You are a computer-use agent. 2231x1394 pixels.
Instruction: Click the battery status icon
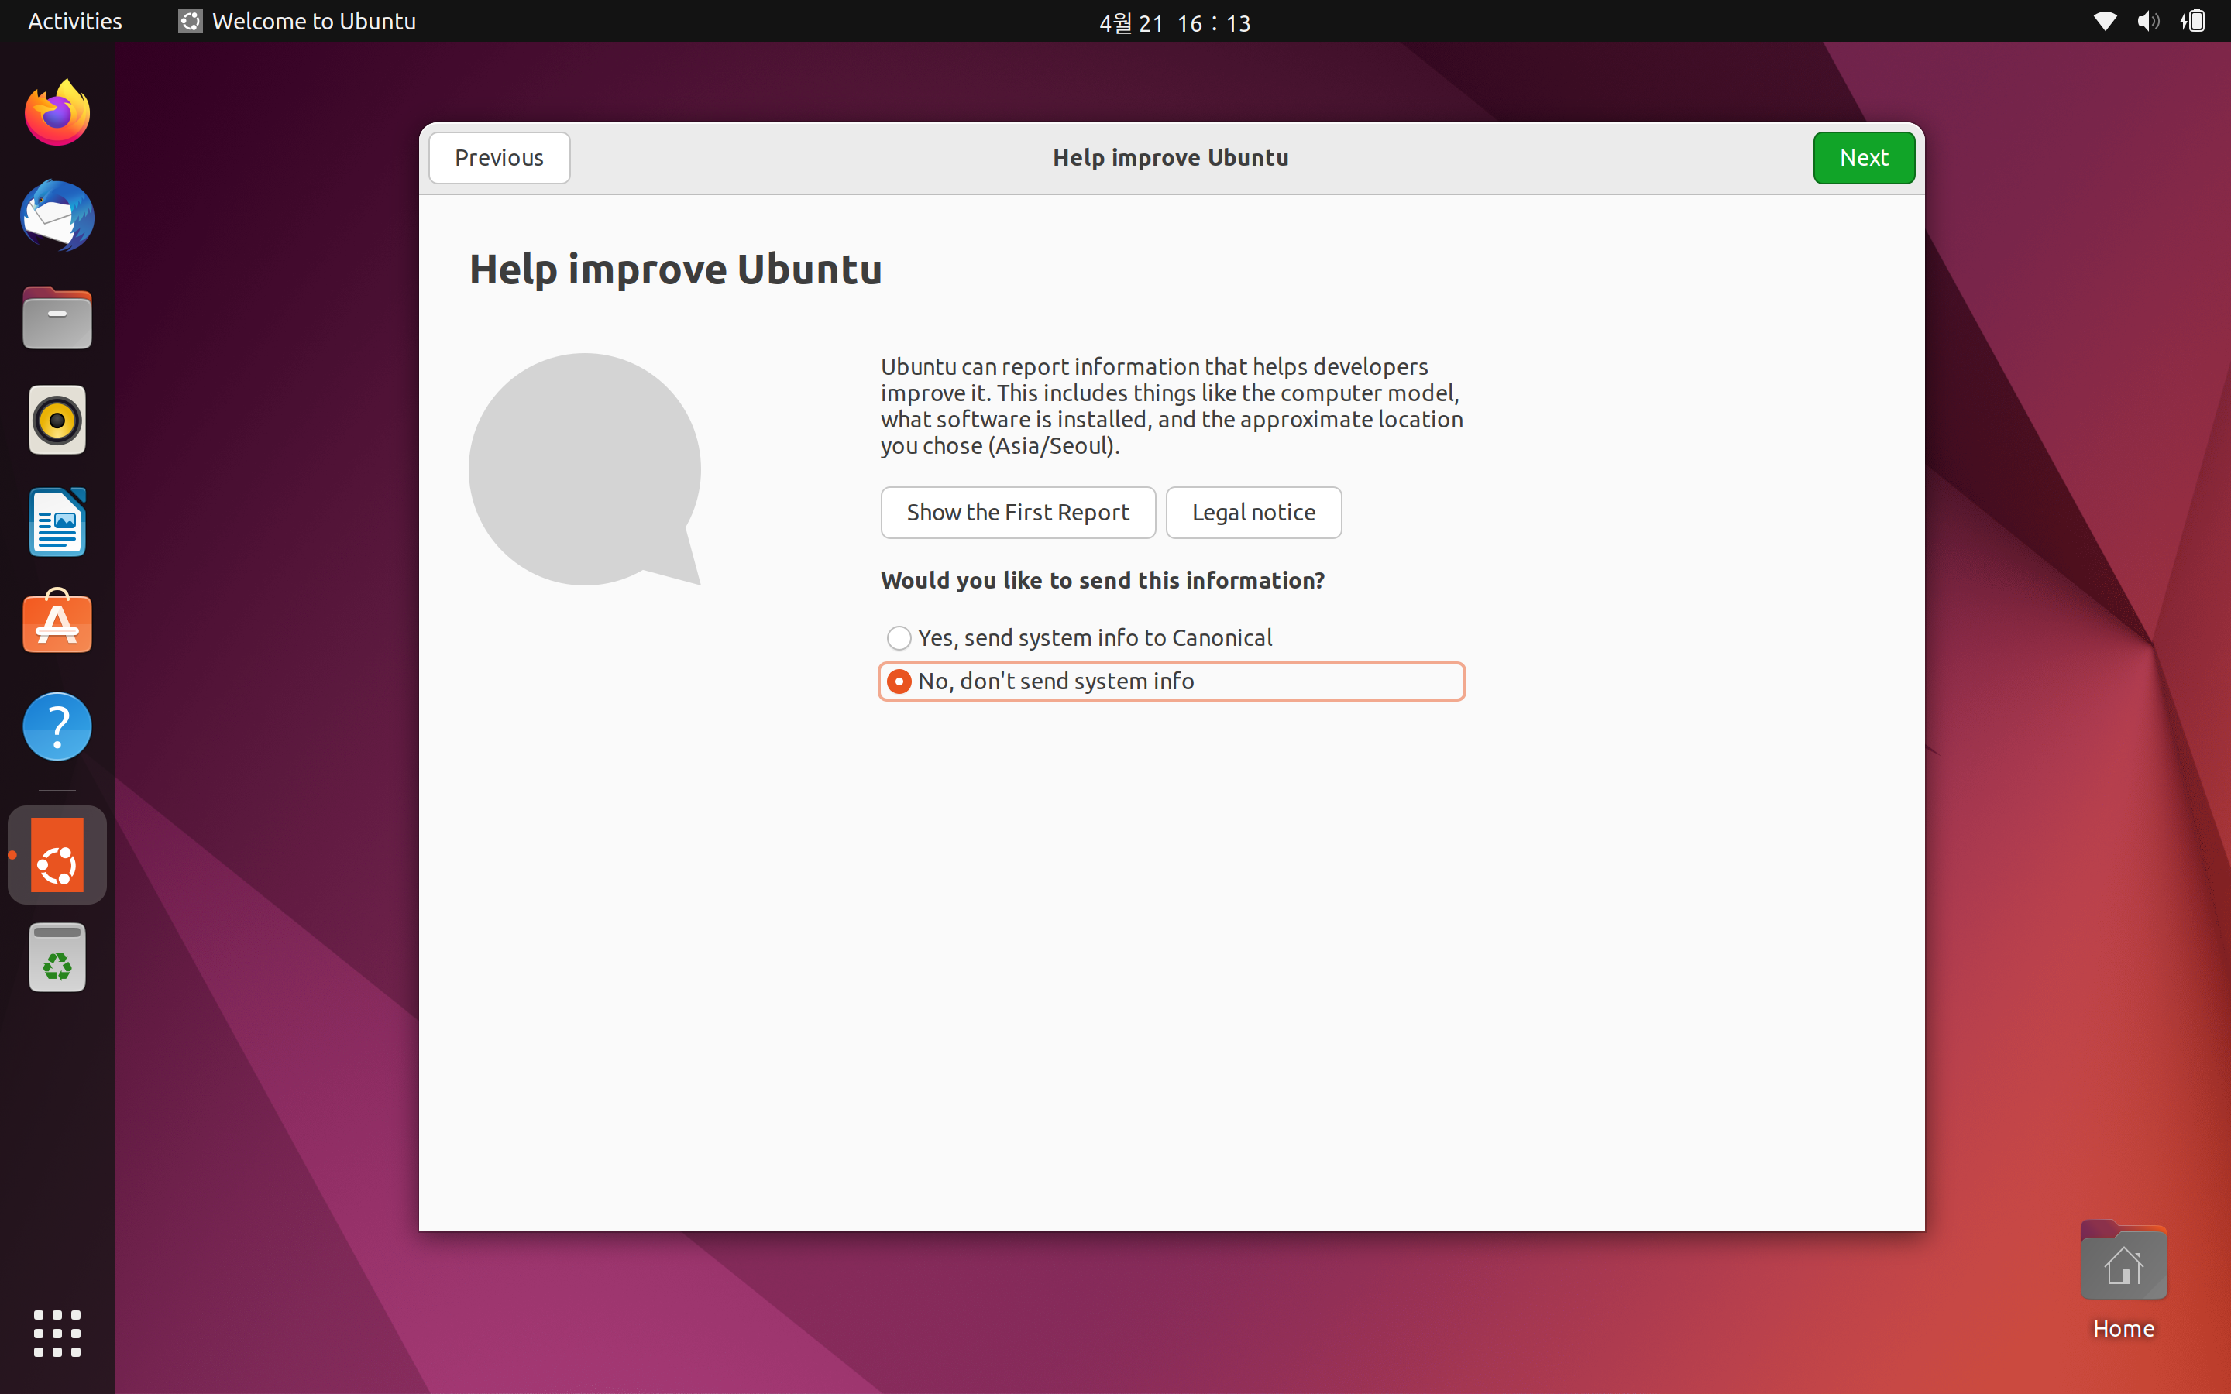click(2192, 21)
